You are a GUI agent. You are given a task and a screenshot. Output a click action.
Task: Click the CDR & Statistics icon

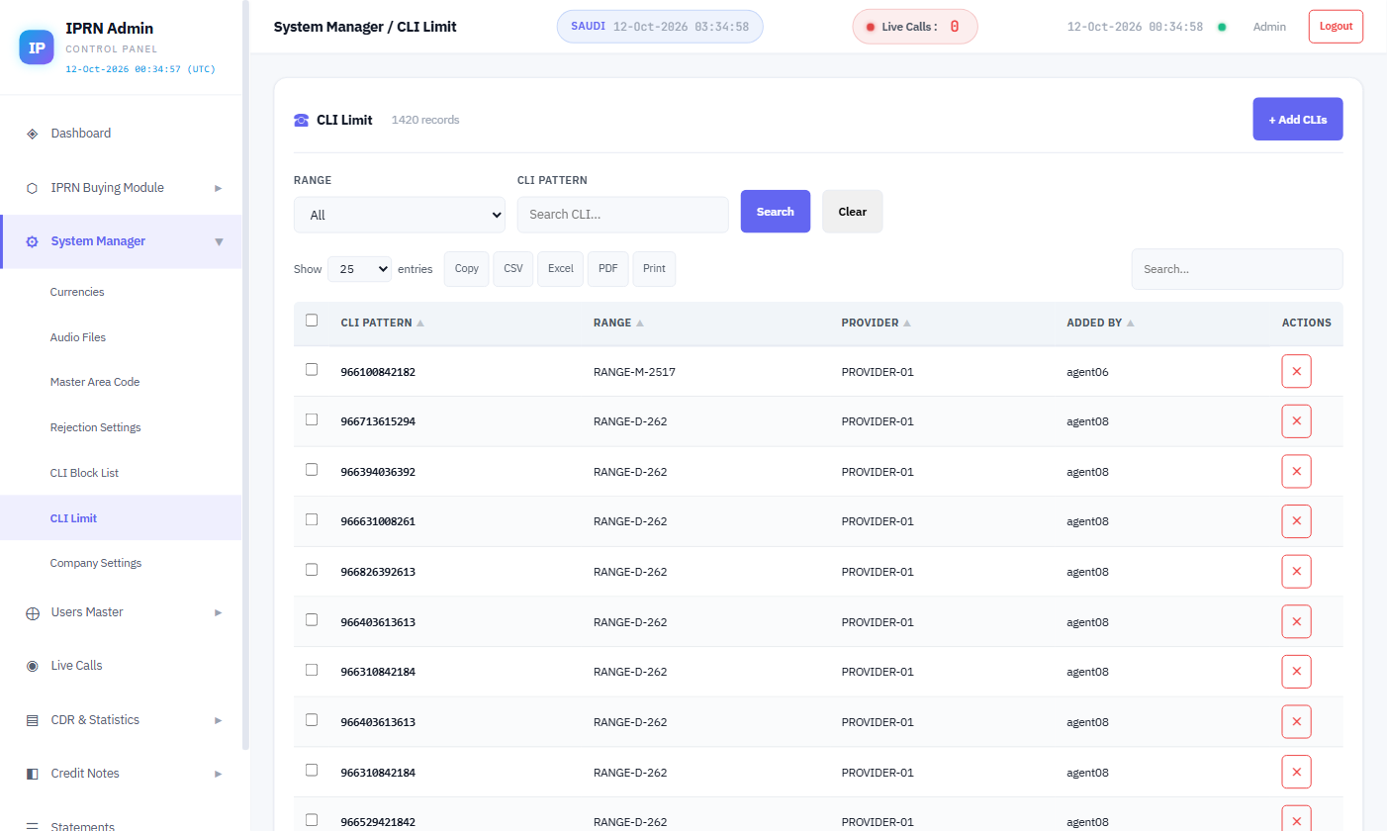pyautogui.click(x=32, y=720)
